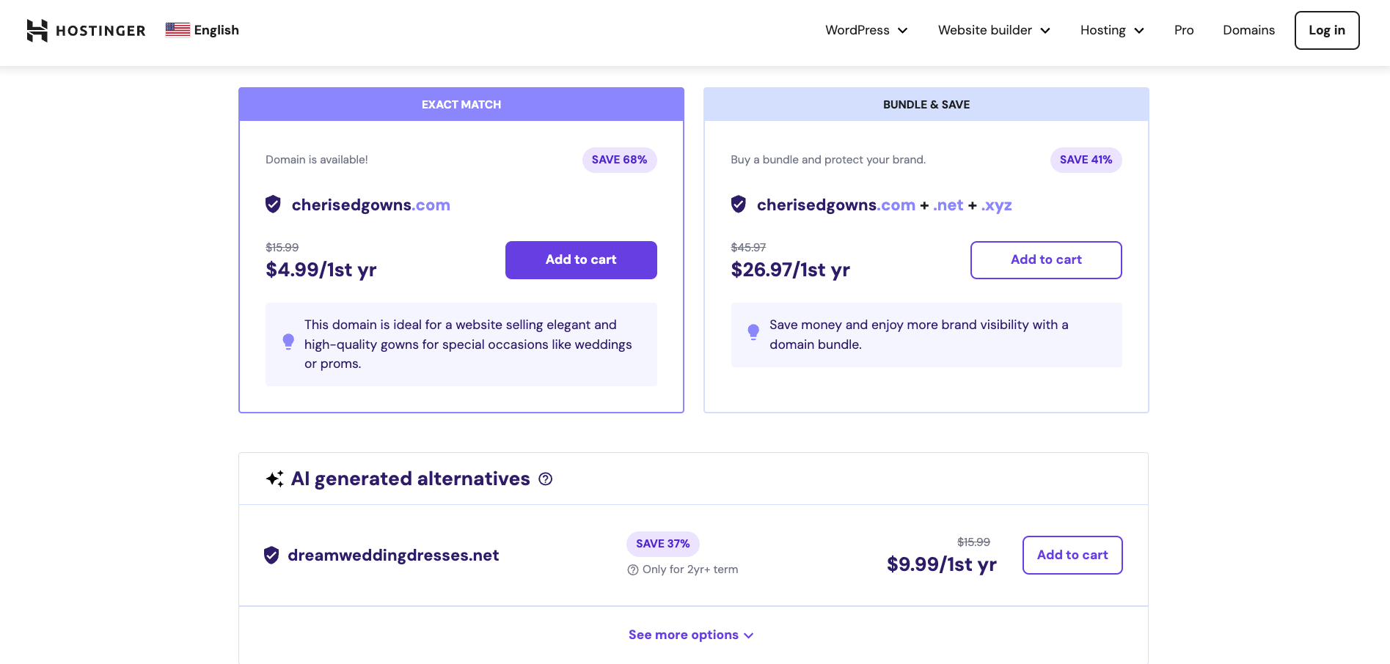
Task: Click the Log in button
Action: coord(1326,30)
